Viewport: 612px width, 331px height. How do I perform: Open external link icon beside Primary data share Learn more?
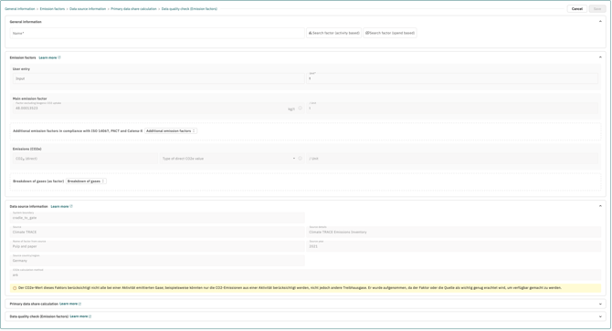tap(80, 304)
